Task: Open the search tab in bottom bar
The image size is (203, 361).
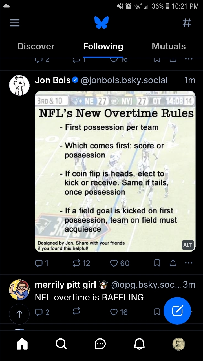Action: coord(61,344)
